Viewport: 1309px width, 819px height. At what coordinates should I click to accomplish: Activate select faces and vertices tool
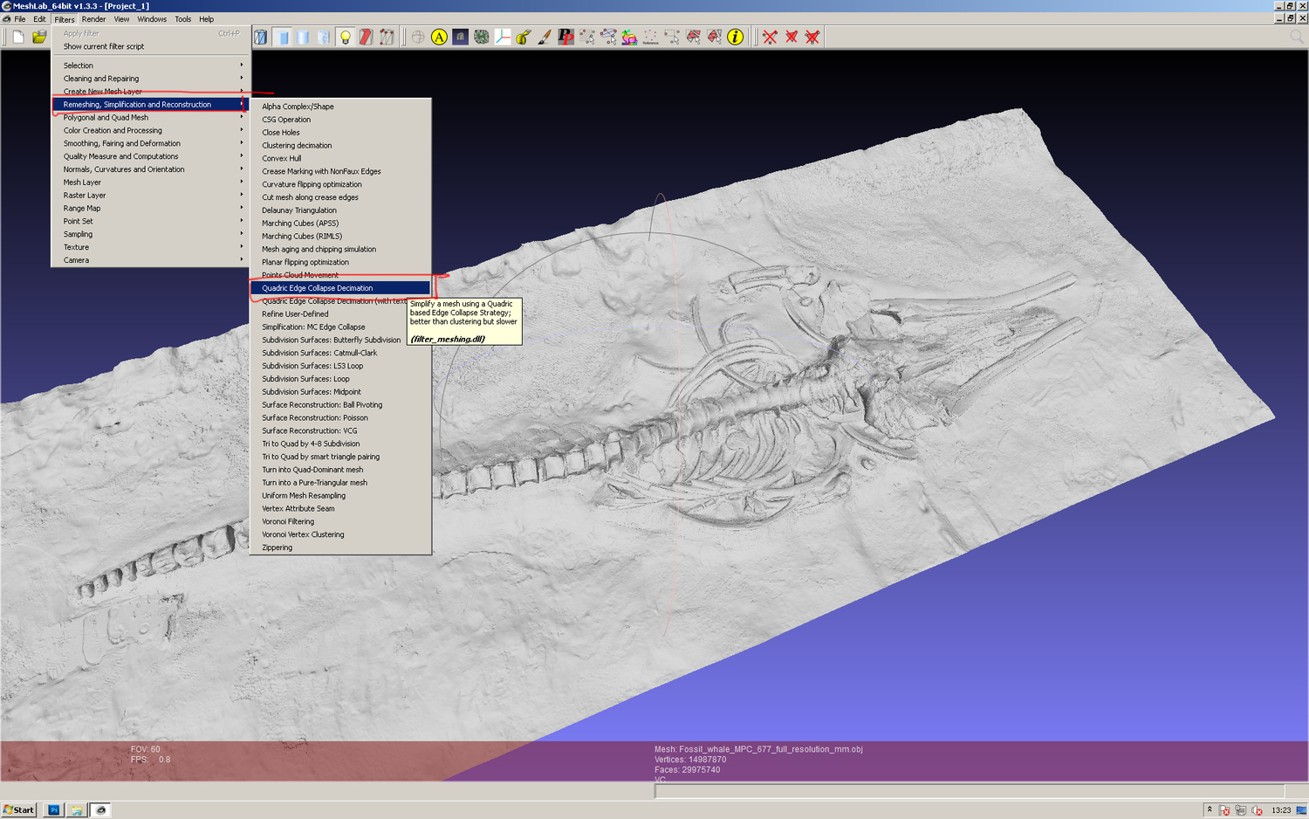693,37
